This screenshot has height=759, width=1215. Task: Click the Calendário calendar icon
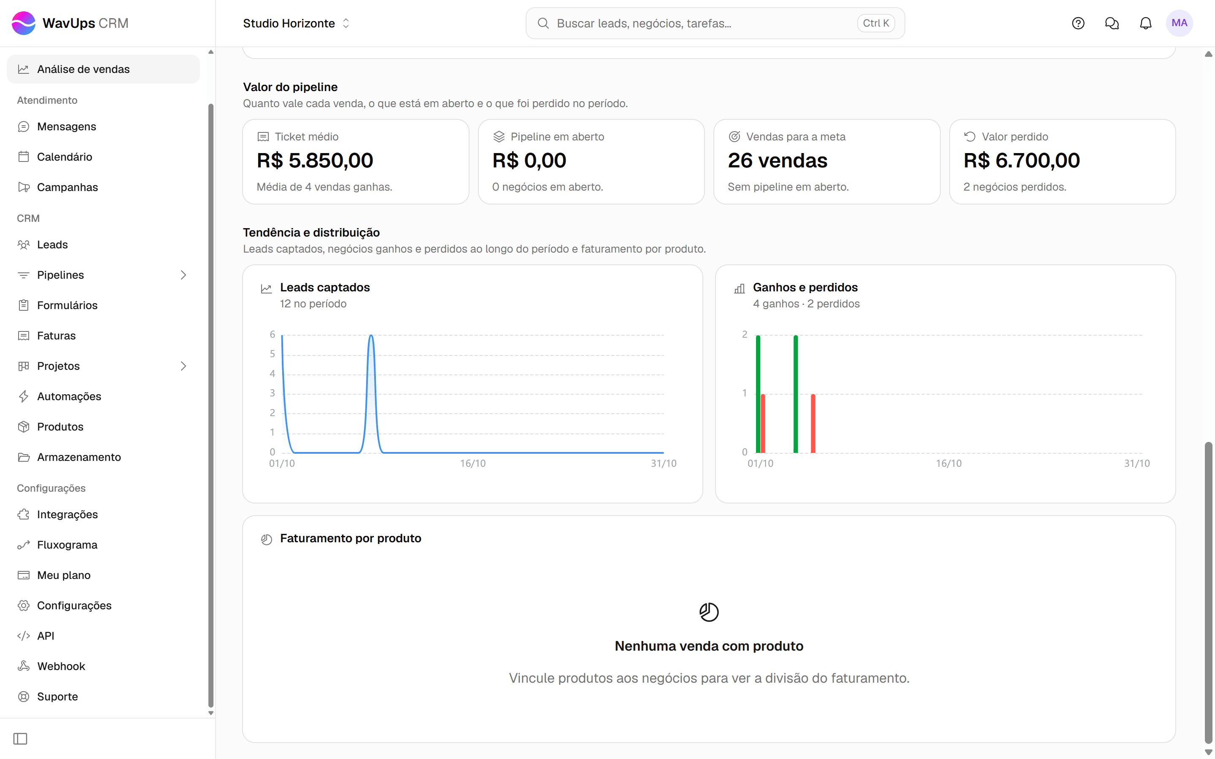[x=24, y=156]
